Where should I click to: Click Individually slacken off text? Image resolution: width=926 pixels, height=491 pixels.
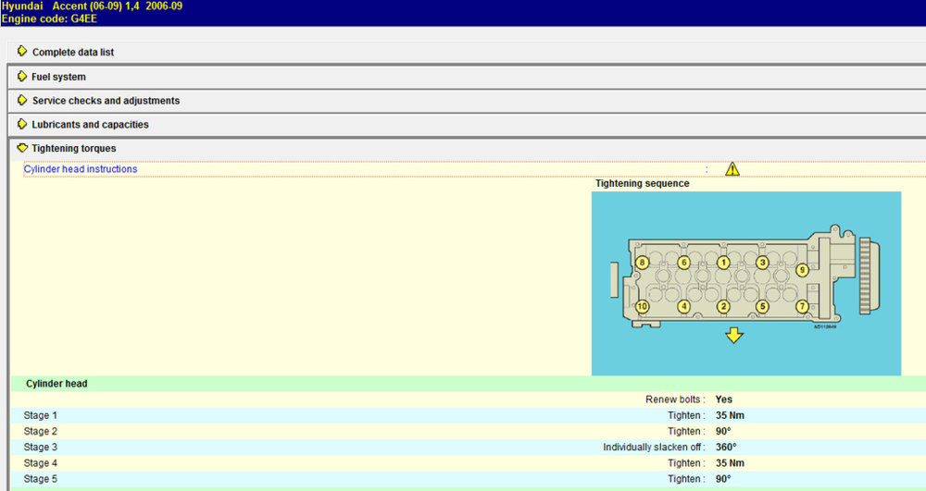[654, 448]
